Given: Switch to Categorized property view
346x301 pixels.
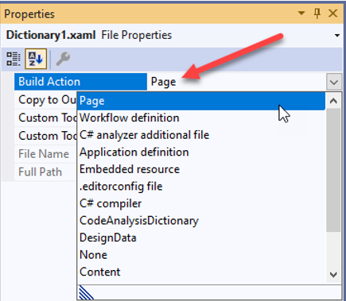Looking at the screenshot, I should click(14, 59).
